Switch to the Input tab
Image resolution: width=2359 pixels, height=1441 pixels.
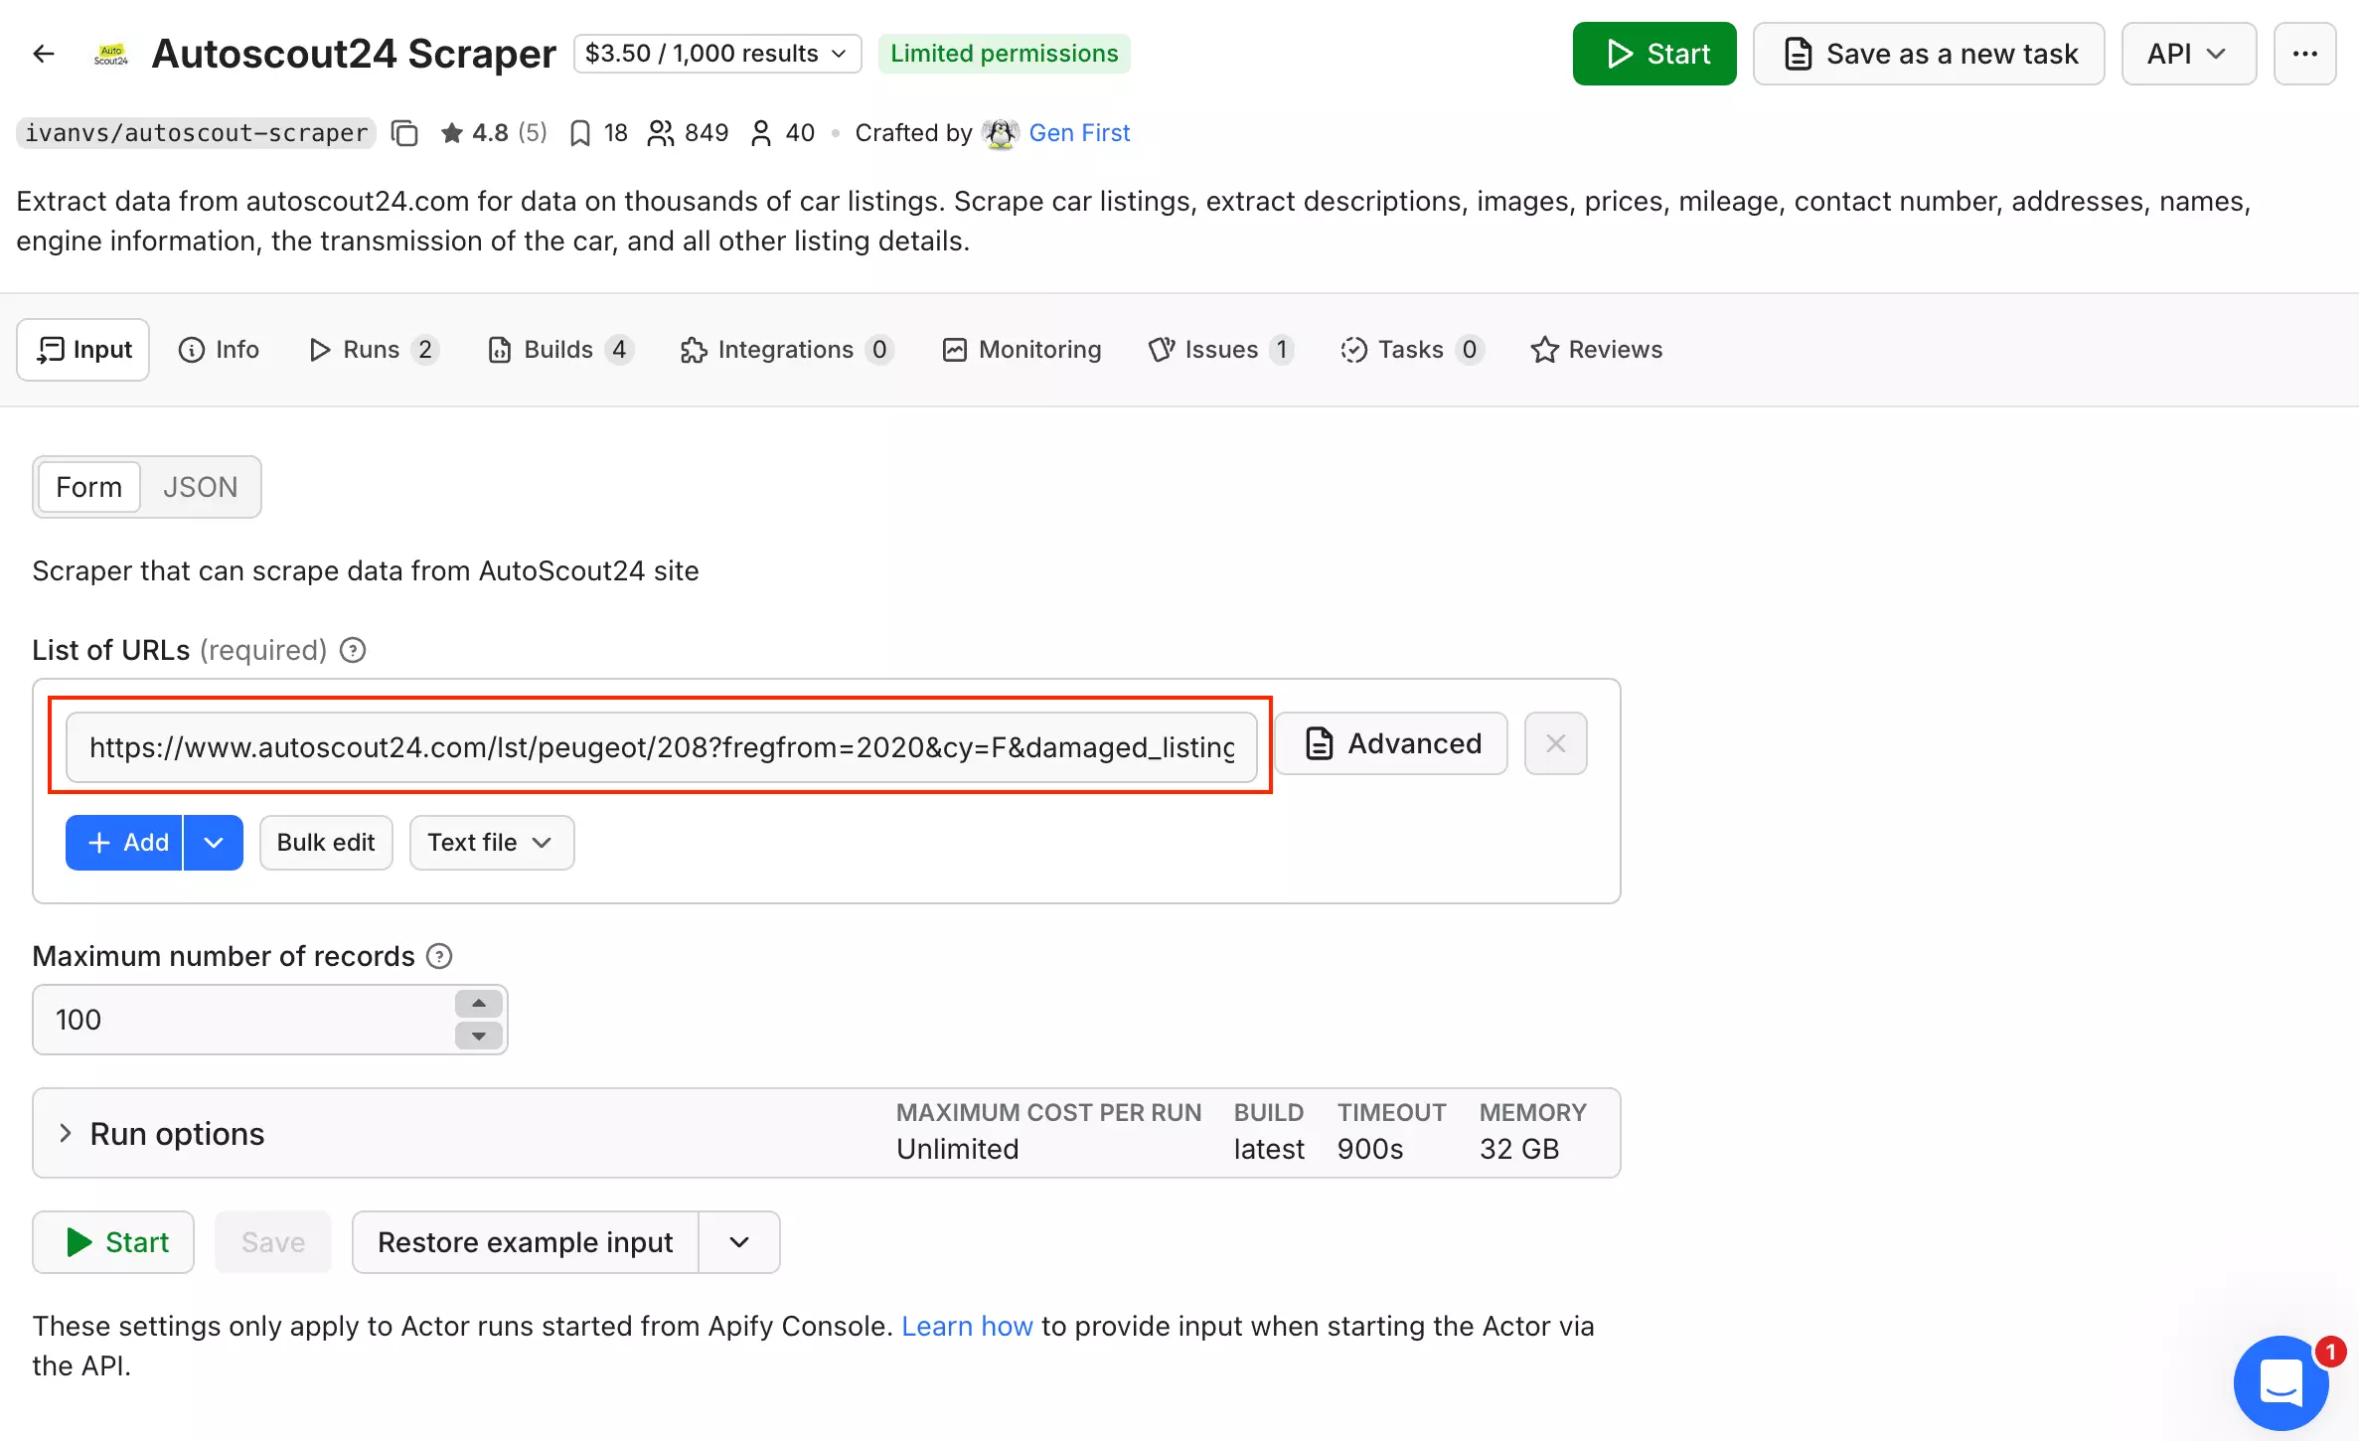coord(83,350)
